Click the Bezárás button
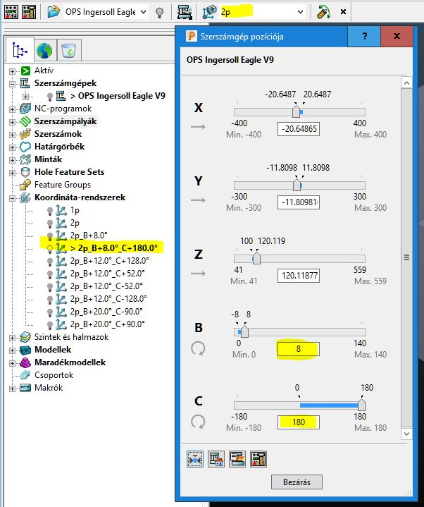 click(297, 482)
